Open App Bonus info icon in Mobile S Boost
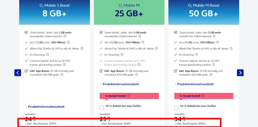Image resolution: width=258 pixels, height=127 pixels. (62, 75)
